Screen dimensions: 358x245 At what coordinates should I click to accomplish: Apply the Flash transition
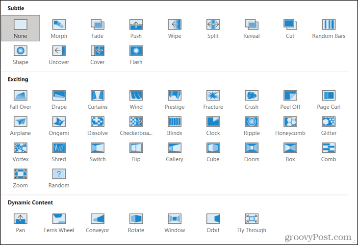[136, 54]
